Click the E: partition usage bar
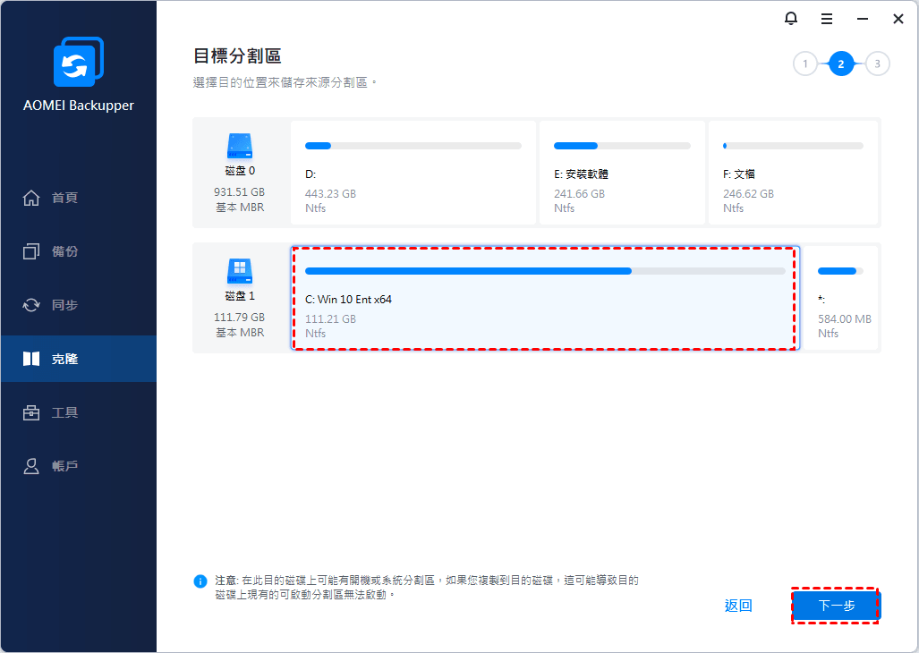919x653 pixels. (x=622, y=146)
